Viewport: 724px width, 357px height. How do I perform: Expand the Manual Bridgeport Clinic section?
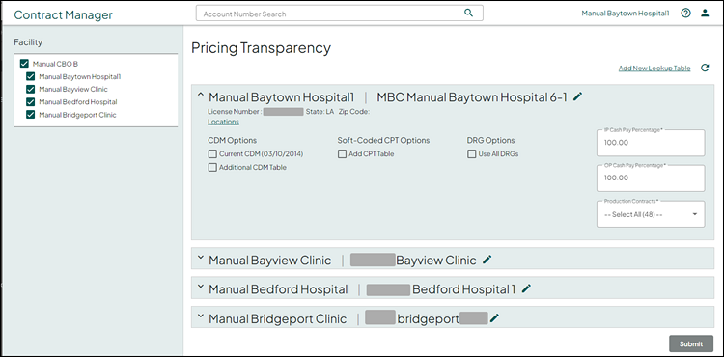pos(201,316)
